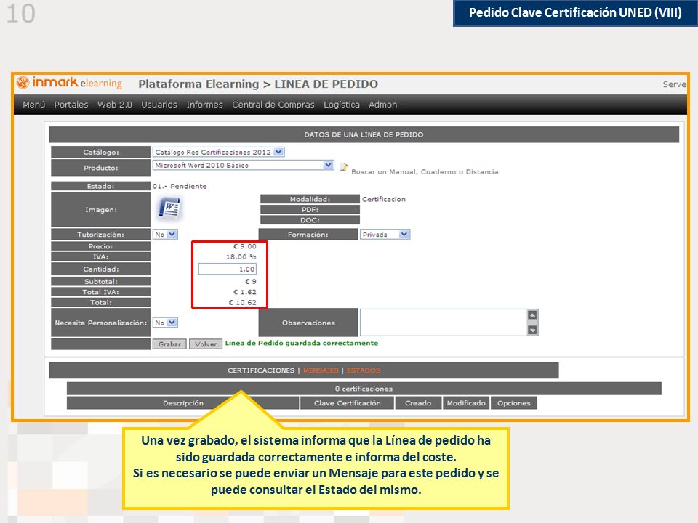Click the Precio value € 9.00
Viewport: 698px width, 523px height.
245,246
